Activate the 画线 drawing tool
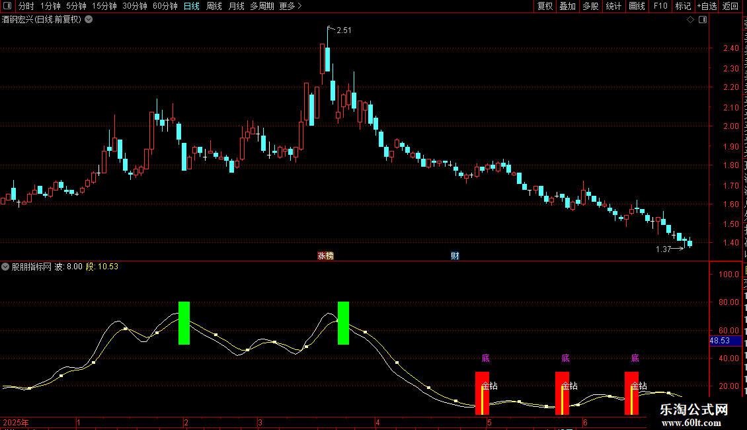The height and width of the screenshot is (430, 747). click(637, 6)
